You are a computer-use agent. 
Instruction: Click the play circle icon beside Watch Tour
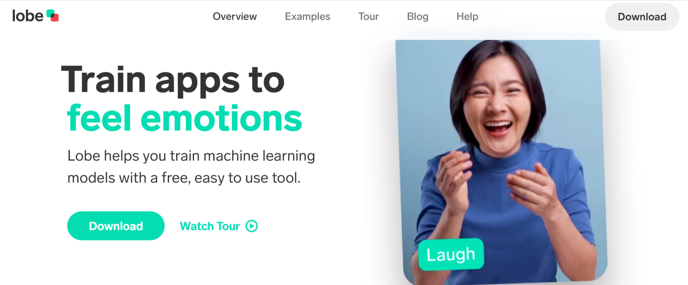point(252,226)
